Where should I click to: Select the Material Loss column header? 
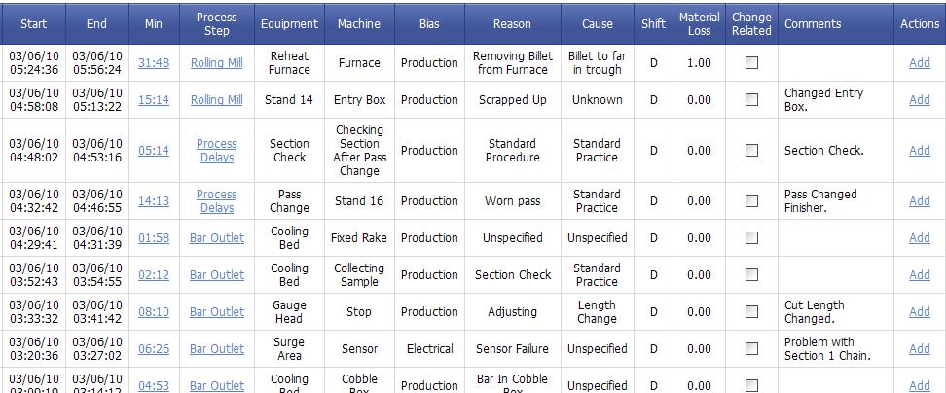tap(699, 24)
